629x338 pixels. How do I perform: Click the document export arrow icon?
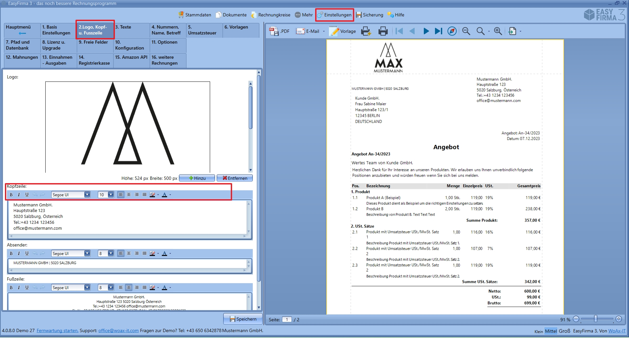pos(512,31)
